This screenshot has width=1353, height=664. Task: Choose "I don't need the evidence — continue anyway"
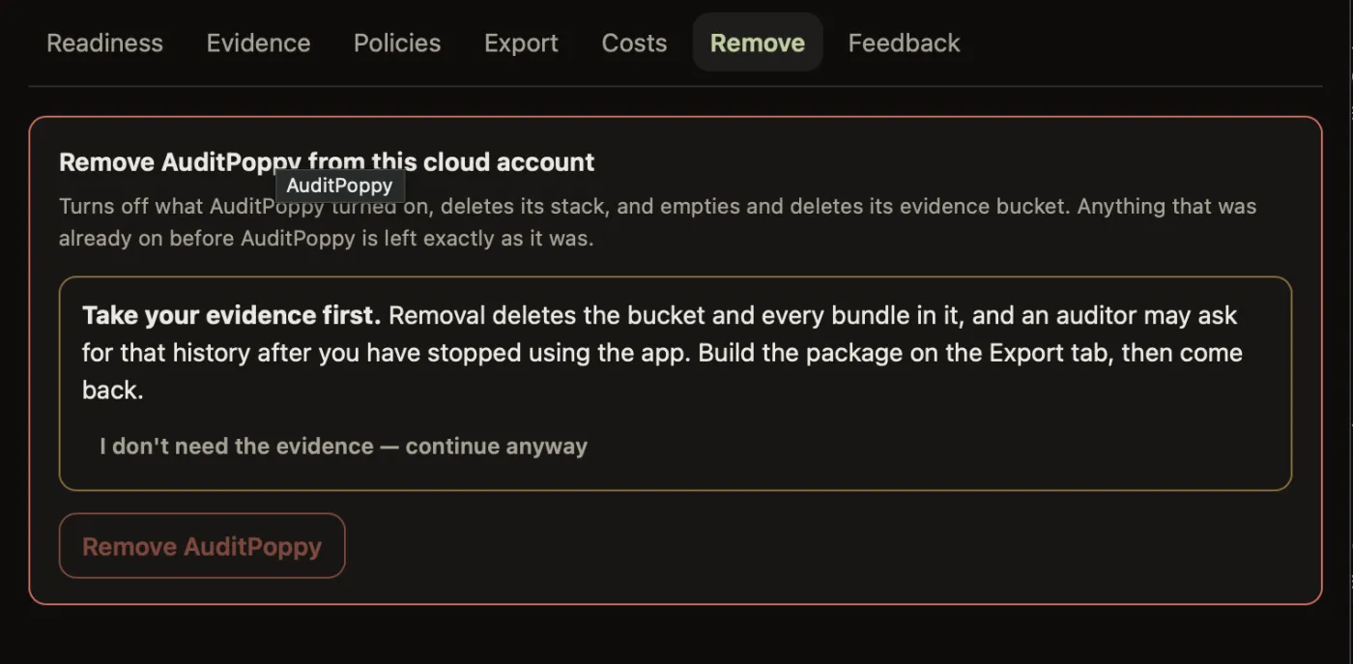343,446
